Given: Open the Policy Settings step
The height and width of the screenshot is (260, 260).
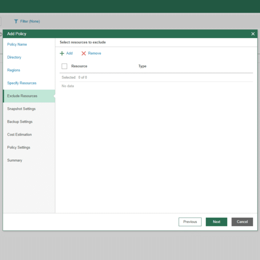Looking at the screenshot, I should 19,148.
